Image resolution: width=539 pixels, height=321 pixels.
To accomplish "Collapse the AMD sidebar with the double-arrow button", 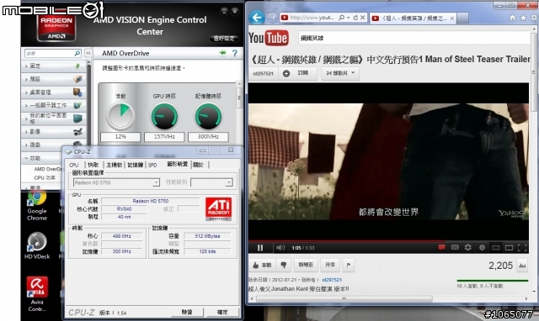I will point(88,53).
